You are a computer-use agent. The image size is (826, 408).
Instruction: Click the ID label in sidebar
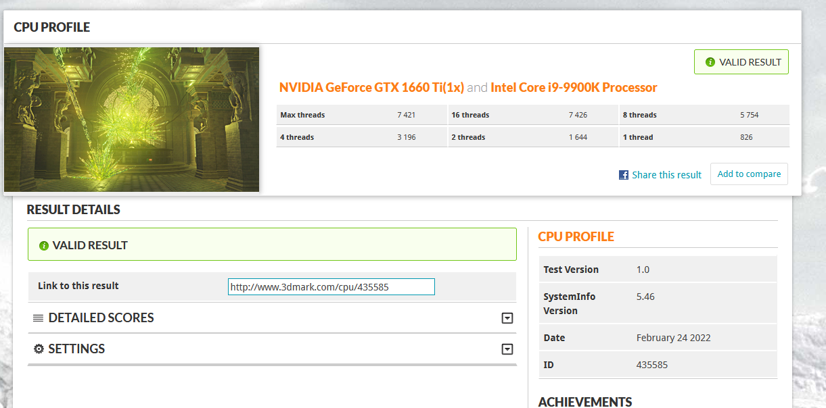549,365
